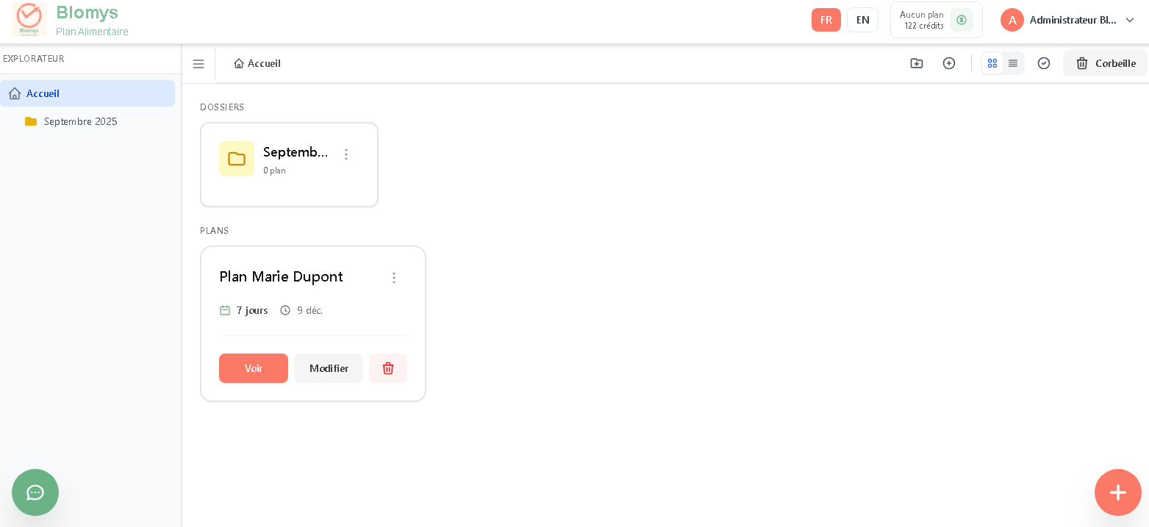The height and width of the screenshot is (527, 1149).
Task: Click the circled checkmark selection icon
Action: tap(1044, 63)
